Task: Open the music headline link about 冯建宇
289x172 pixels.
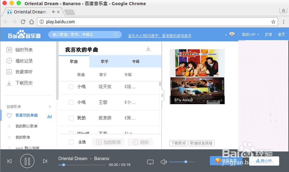Action: [160, 35]
